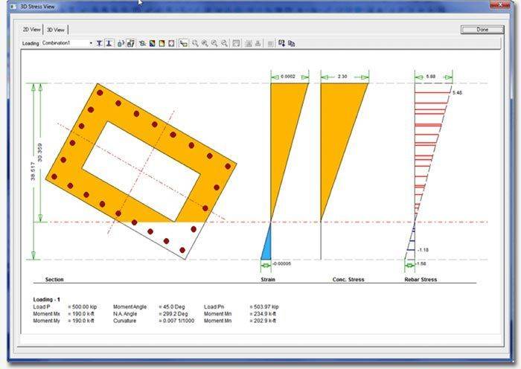Toggle the second, pressed I-beam toolbar icon
The image size is (521, 369).
pos(109,43)
